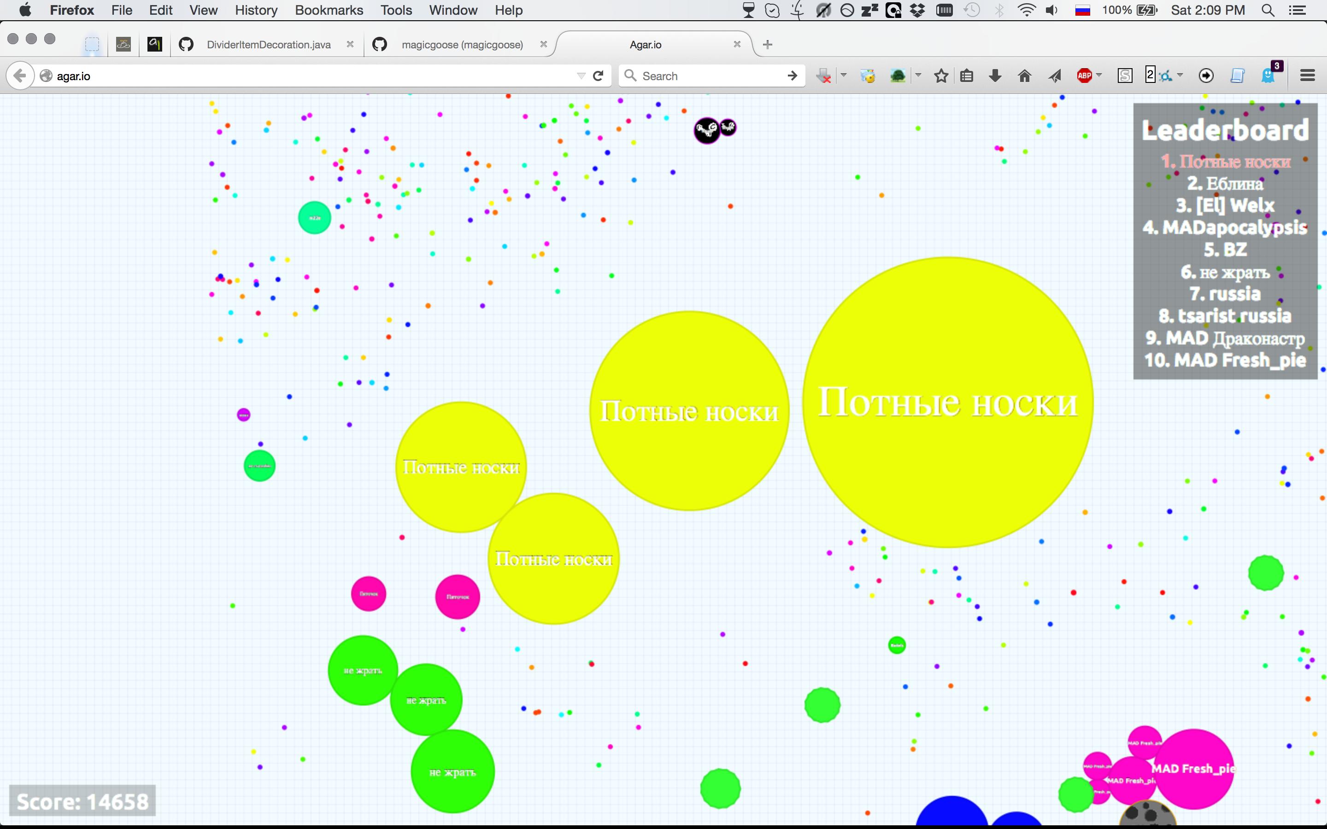Click the blue network nodes extension icon

[x=1166, y=76]
